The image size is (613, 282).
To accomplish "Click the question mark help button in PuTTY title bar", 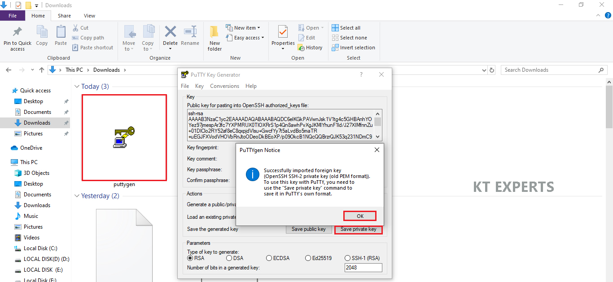I will [x=361, y=75].
